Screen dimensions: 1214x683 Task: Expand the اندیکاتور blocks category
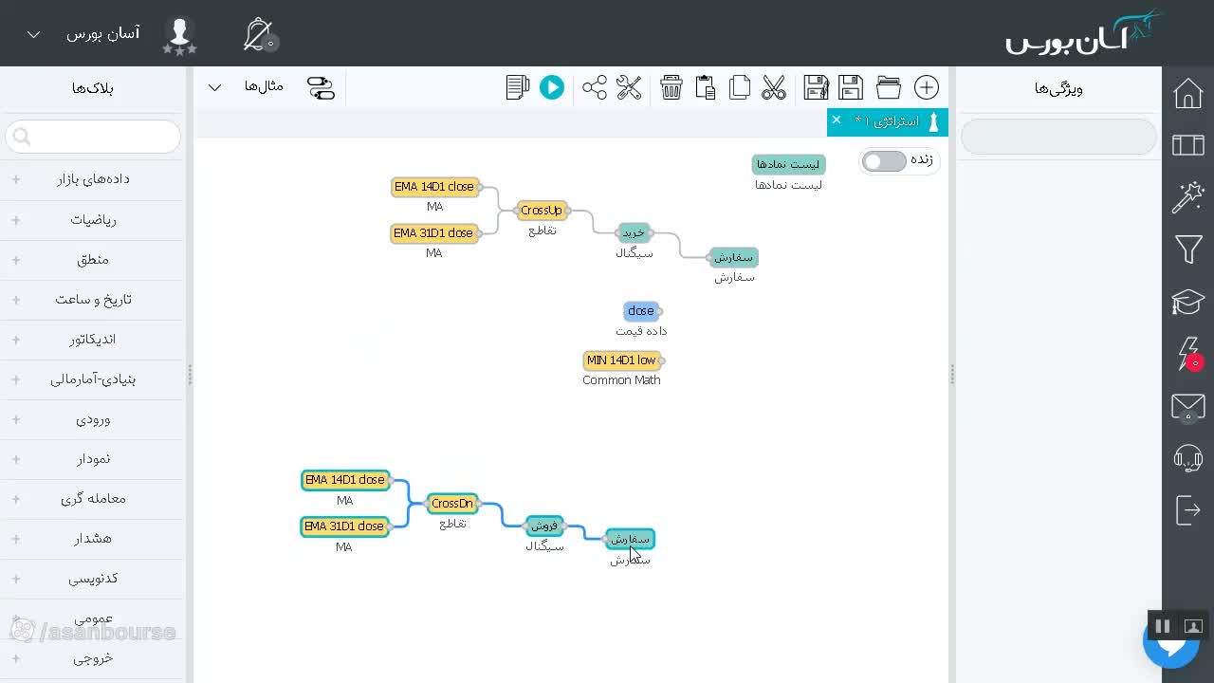pyautogui.click(x=92, y=340)
